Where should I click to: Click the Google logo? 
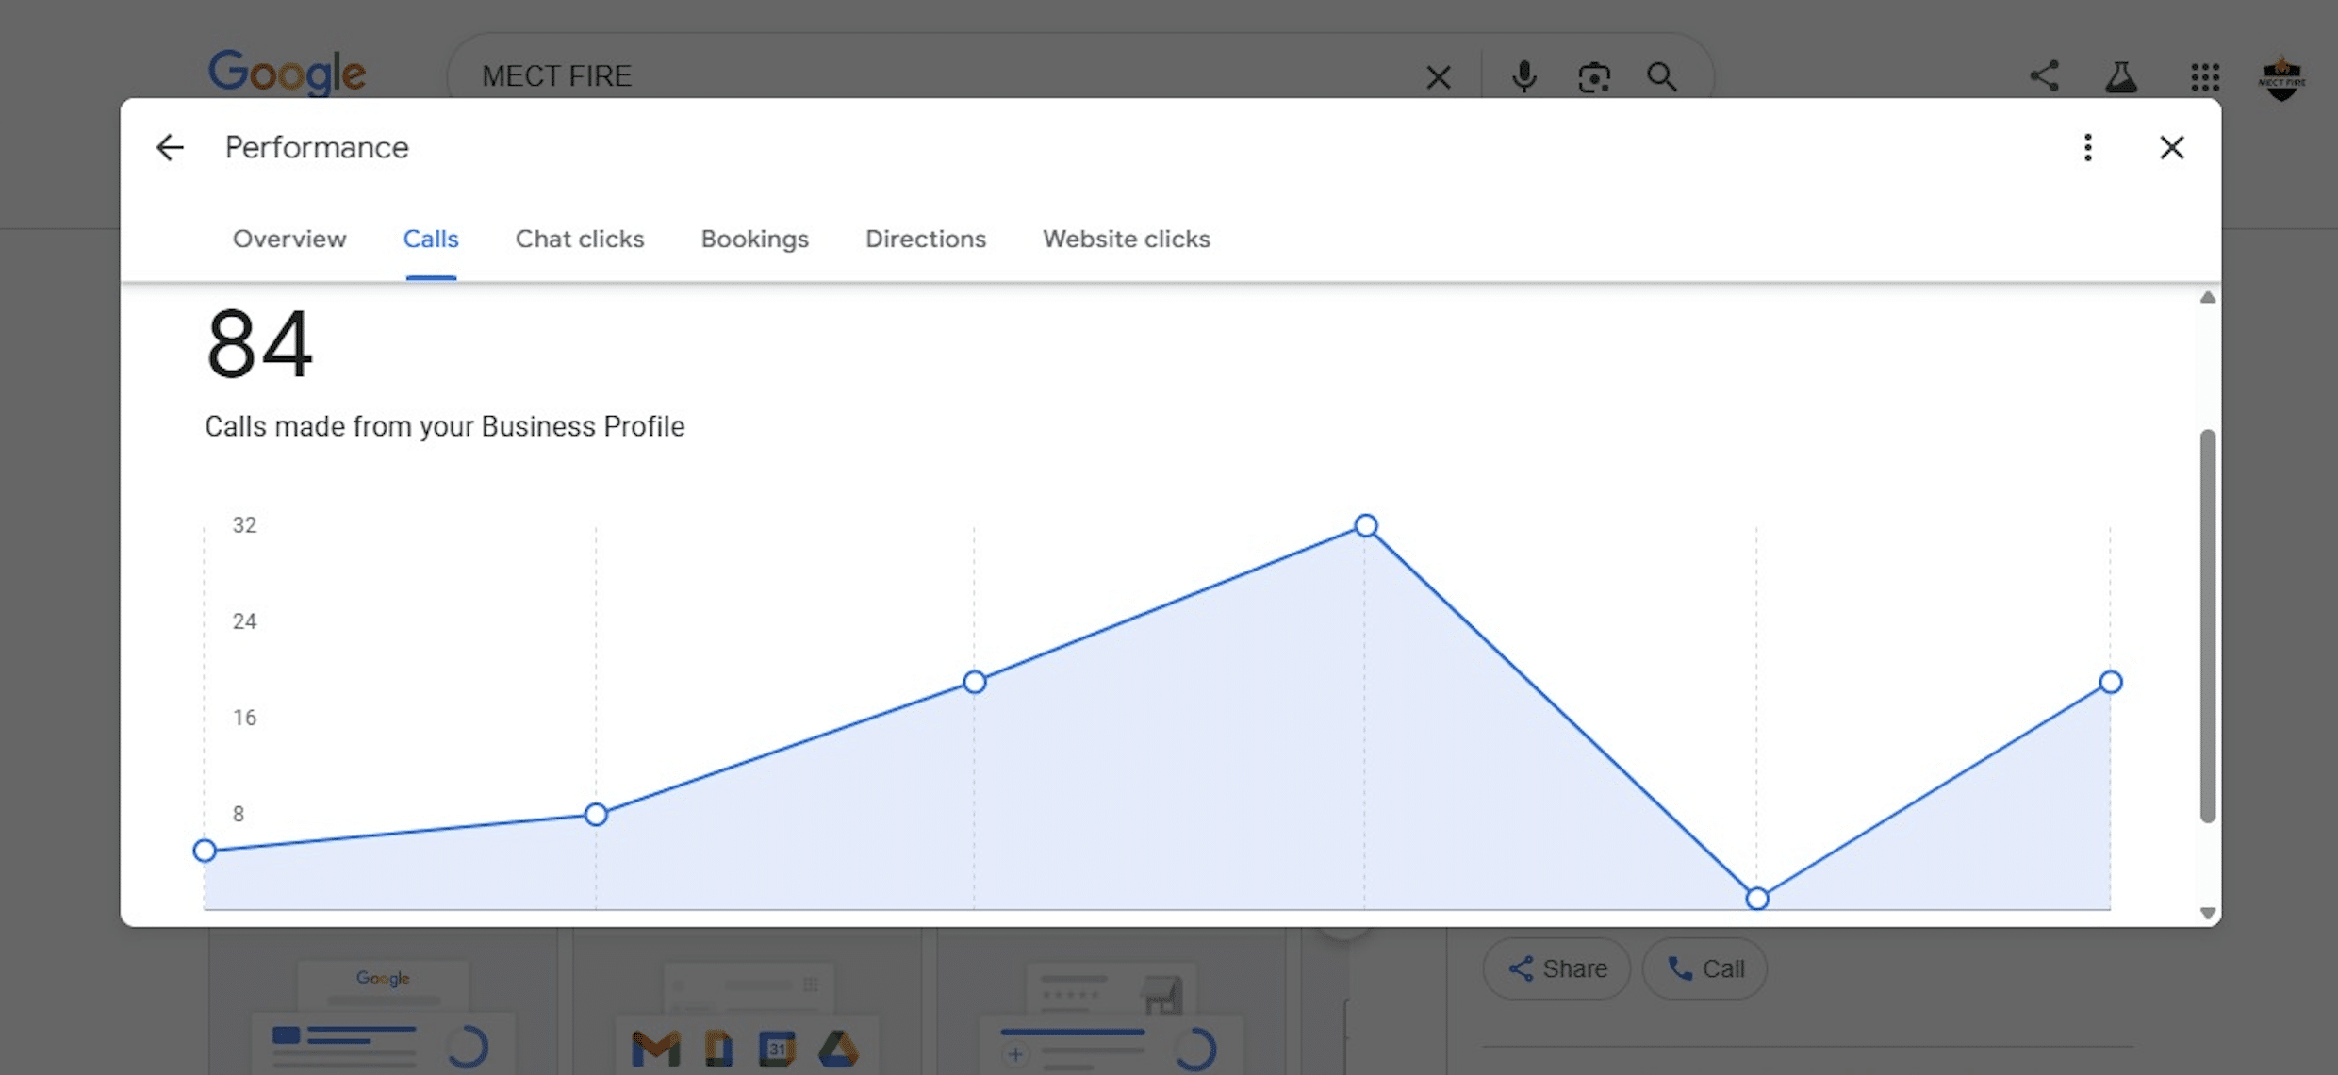pyautogui.click(x=288, y=73)
